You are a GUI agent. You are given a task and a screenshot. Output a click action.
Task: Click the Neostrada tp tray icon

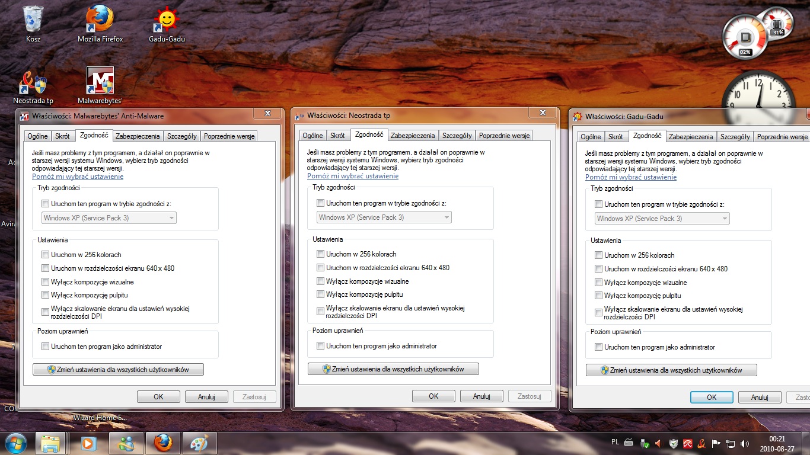tap(701, 443)
